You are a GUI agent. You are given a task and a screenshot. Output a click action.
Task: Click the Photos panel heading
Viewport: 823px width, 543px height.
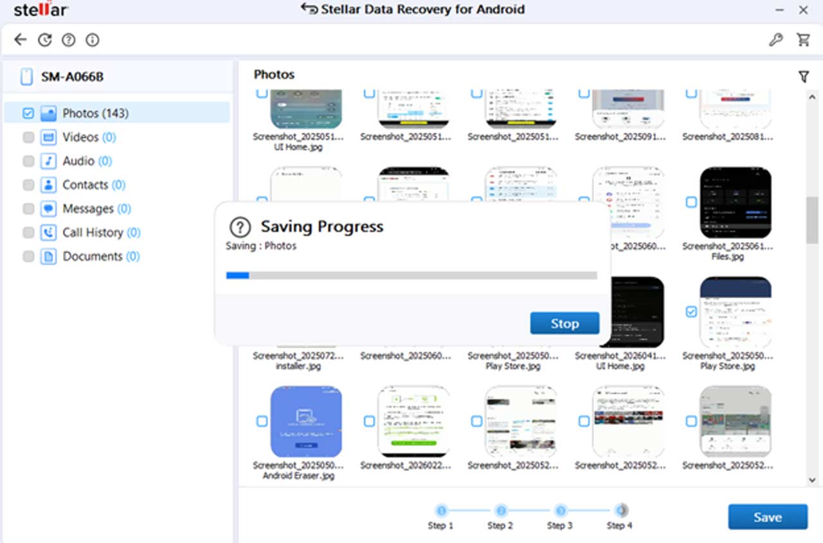pyautogui.click(x=274, y=75)
